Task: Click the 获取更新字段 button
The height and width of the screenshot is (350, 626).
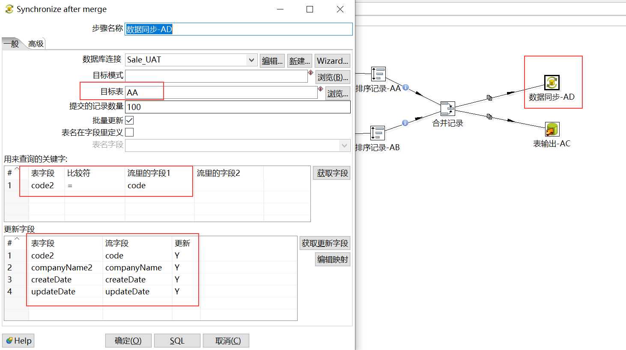Action: coord(325,243)
